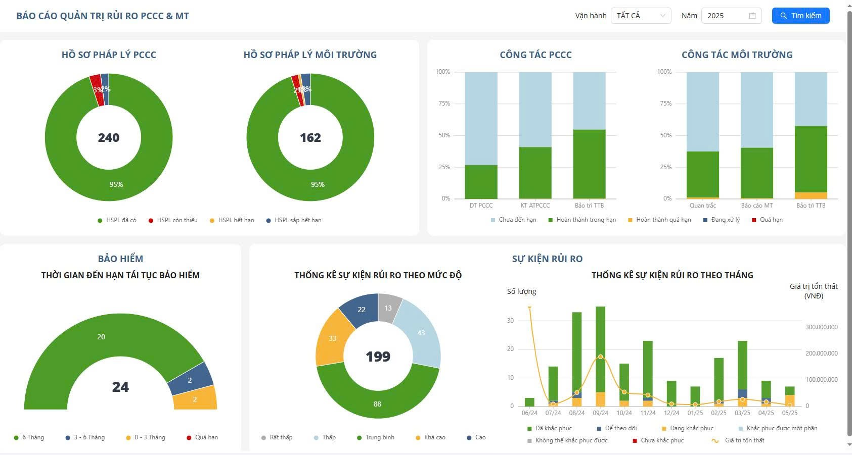Click the Quá hạn insurance legend dot
This screenshot has width=852, height=455.
point(189,437)
